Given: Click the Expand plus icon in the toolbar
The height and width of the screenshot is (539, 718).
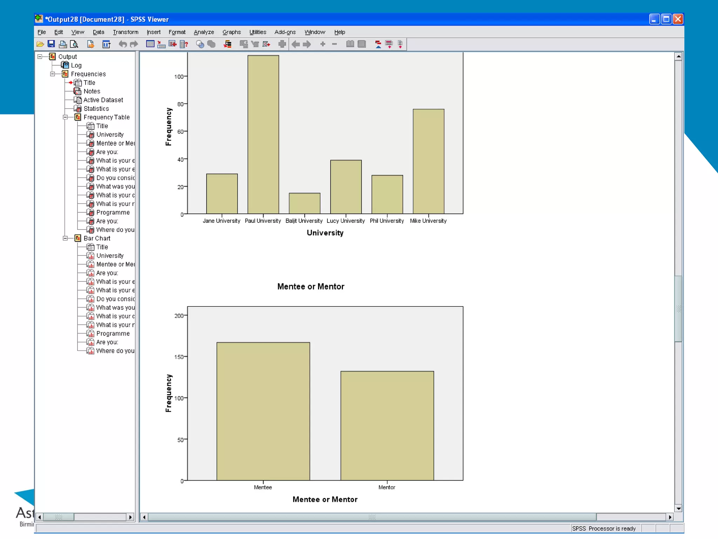Looking at the screenshot, I should click(323, 44).
